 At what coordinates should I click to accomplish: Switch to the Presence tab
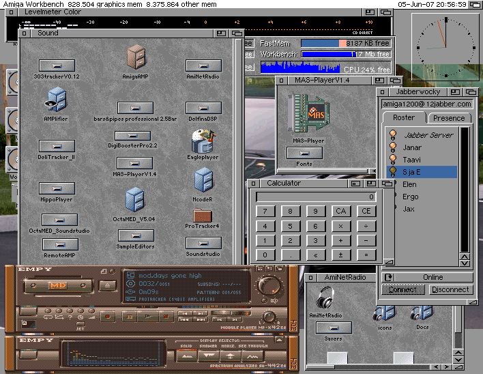point(449,118)
